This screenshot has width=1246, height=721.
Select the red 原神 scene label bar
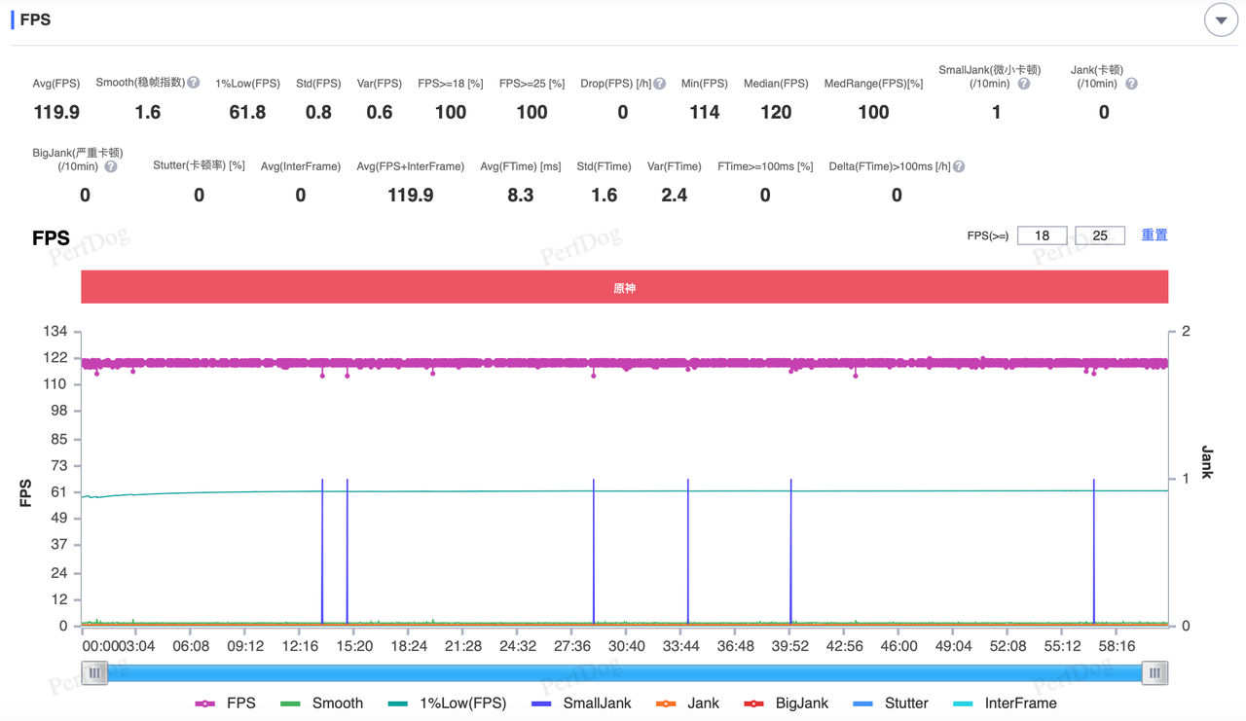click(624, 287)
